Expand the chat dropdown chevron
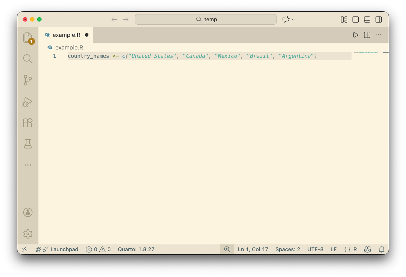This screenshot has width=406, height=277. pos(293,20)
